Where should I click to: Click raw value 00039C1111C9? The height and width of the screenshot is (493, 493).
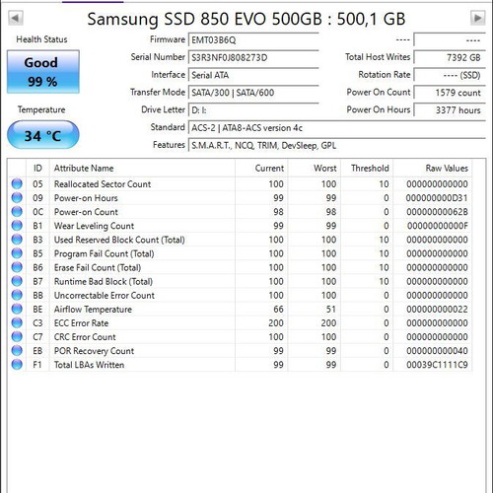tap(437, 365)
